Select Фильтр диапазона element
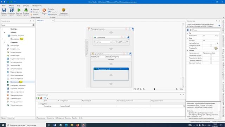 tap(17, 102)
